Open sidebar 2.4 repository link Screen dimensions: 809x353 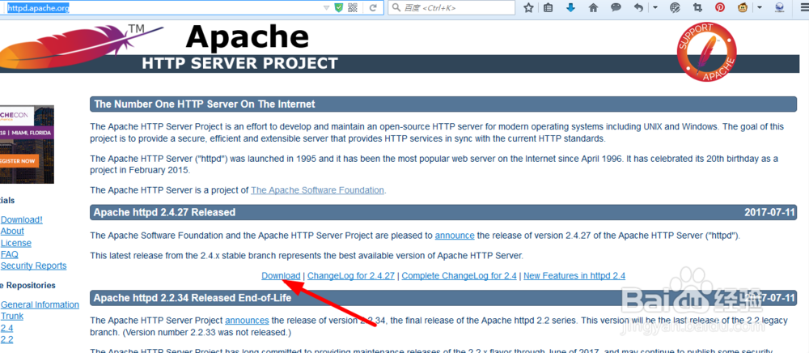pos(6,328)
